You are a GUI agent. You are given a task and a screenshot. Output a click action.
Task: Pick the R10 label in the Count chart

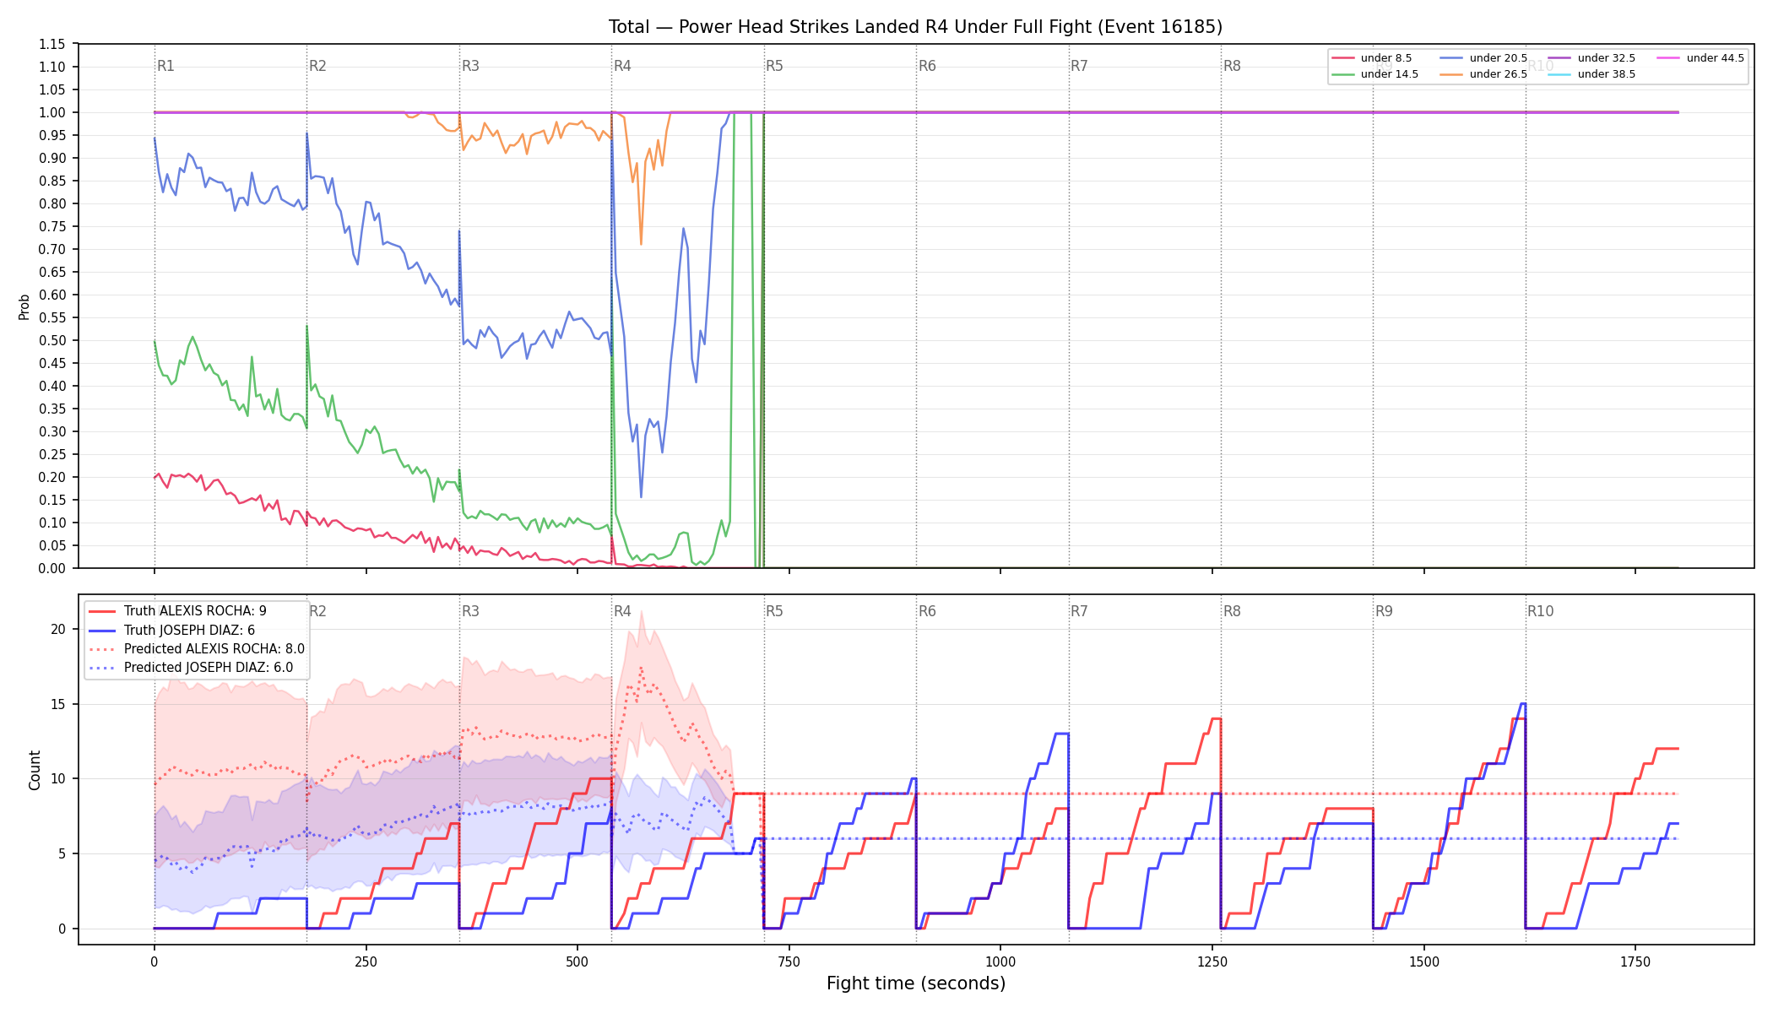tap(1540, 611)
